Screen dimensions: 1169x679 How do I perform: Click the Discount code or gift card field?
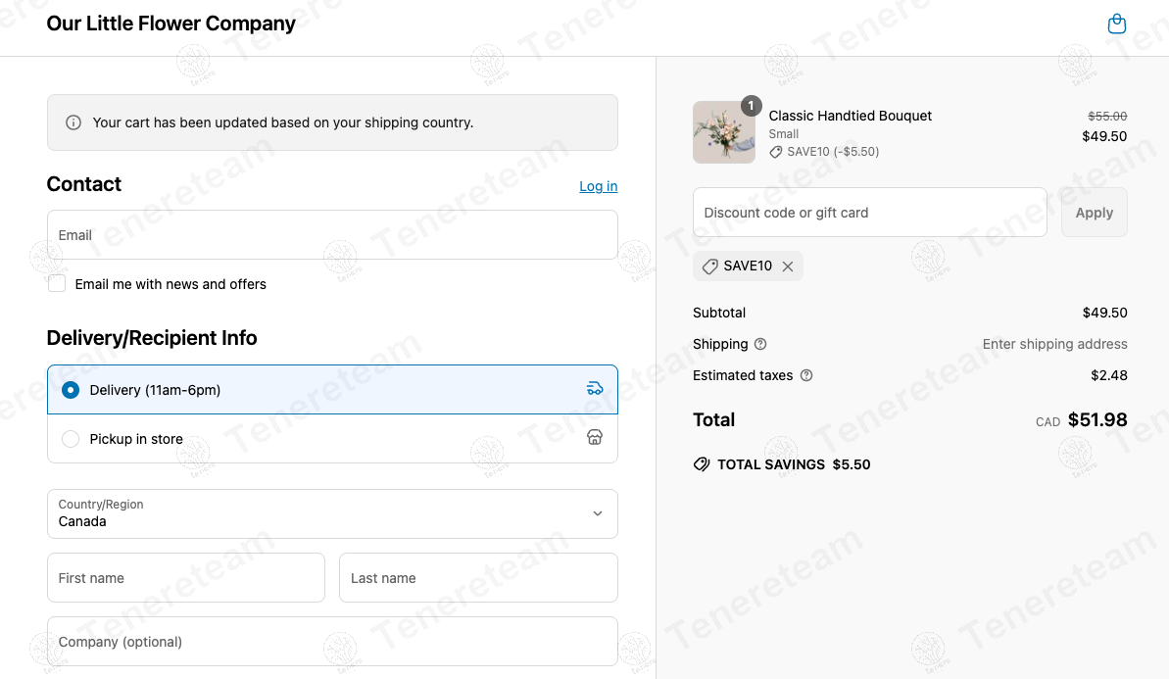point(869,213)
